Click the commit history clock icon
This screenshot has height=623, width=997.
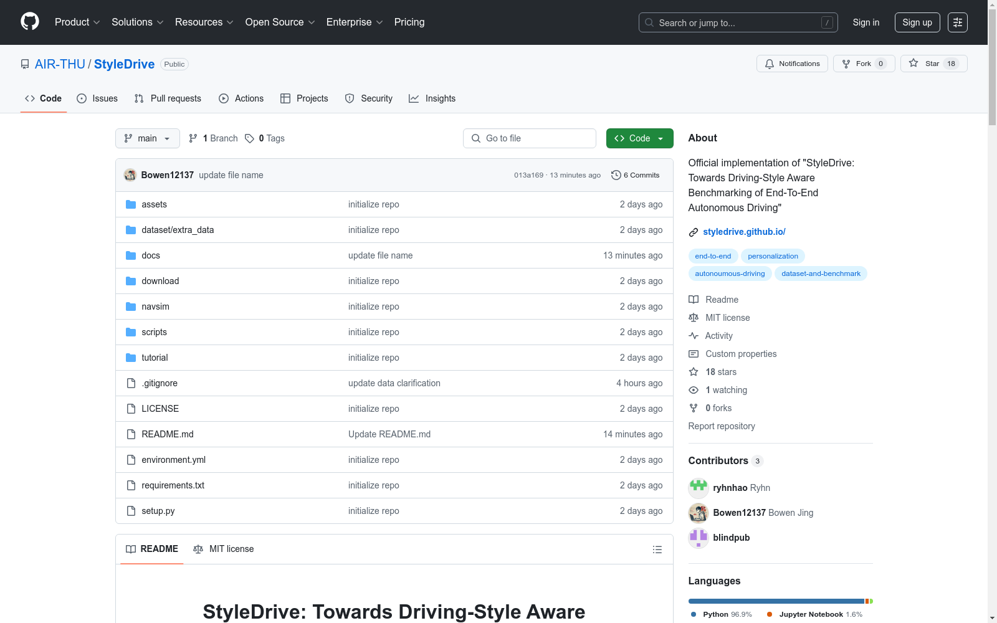616,175
